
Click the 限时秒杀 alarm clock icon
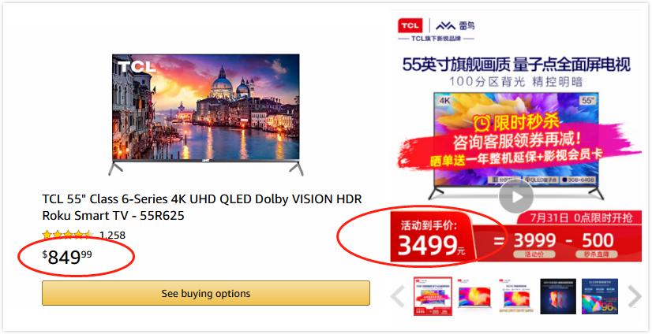482,123
